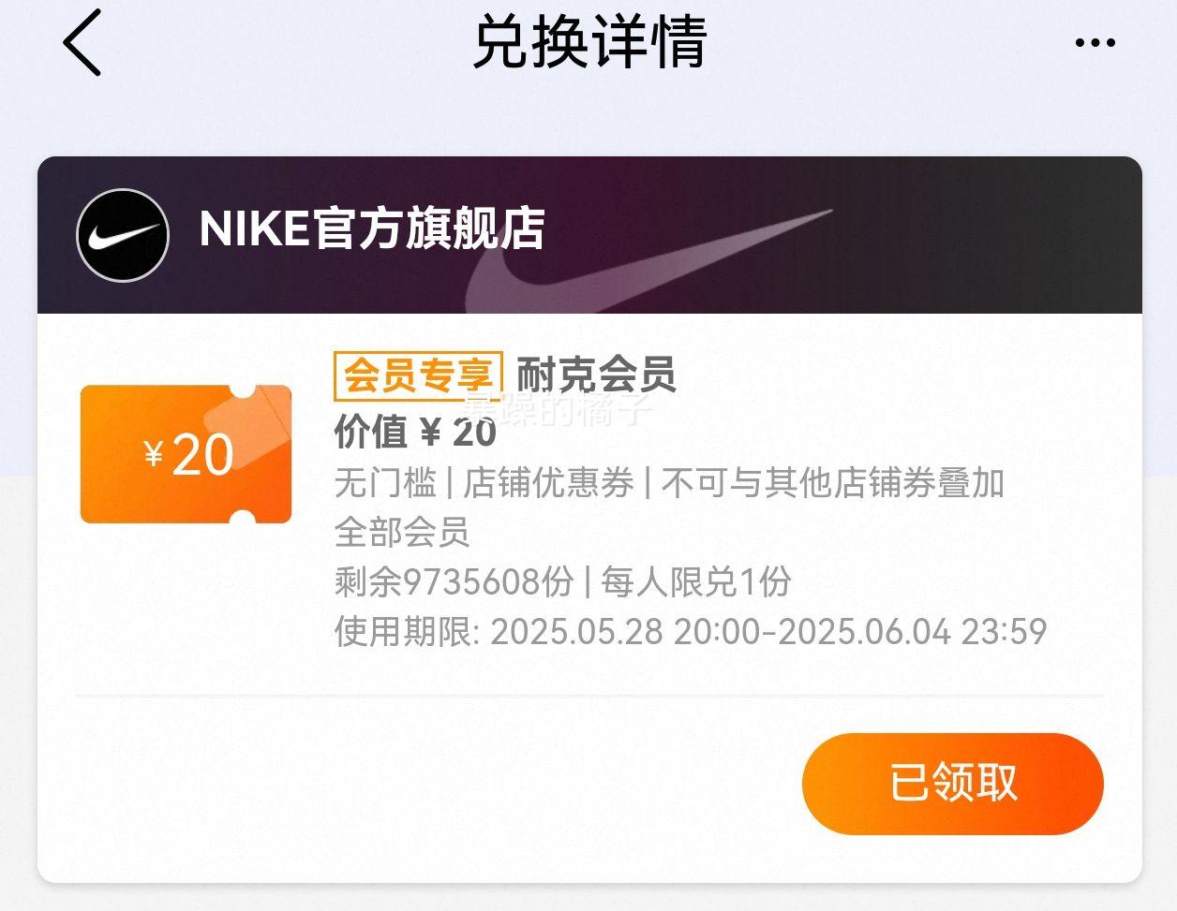1177x911 pixels.
Task: Click the 全部会员 eligibility text
Action: click(402, 532)
